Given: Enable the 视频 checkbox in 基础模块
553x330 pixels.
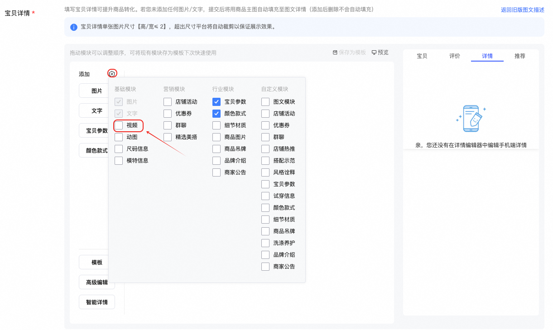Looking at the screenshot, I should click(119, 125).
